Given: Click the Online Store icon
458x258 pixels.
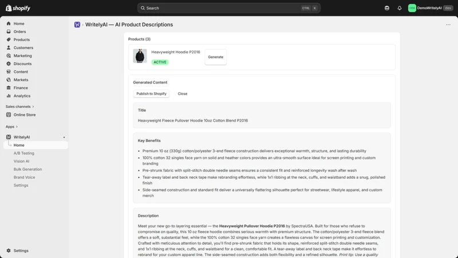Looking at the screenshot, I should coord(9,115).
